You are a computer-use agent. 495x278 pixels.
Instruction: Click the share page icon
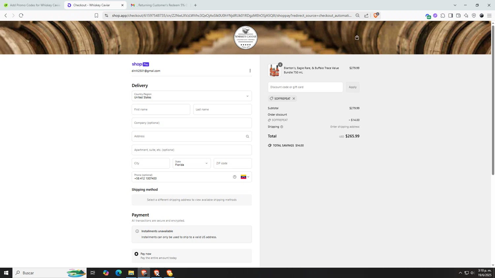click(366, 15)
